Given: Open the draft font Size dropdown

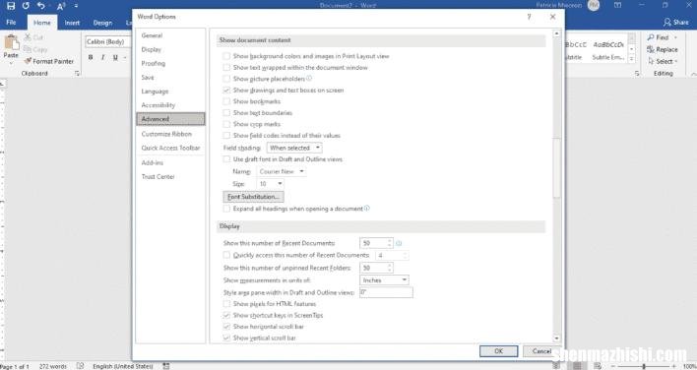Looking at the screenshot, I should coord(271,183).
